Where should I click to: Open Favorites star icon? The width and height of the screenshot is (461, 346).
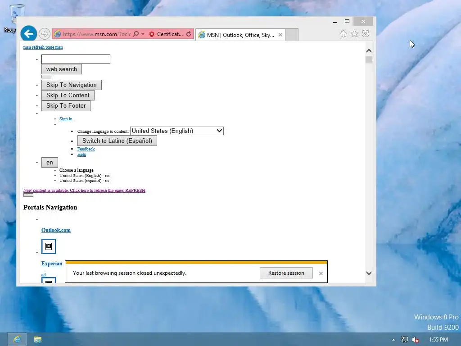click(355, 33)
